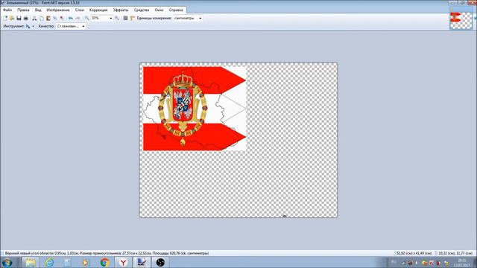This screenshot has height=268, width=477.
Task: Click the Open file folder icon
Action: [12, 18]
